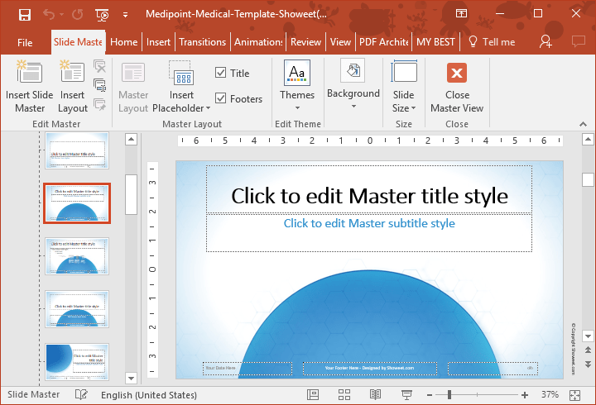596x405 pixels.
Task: Click the slide number footer placeholder
Action: [493, 368]
